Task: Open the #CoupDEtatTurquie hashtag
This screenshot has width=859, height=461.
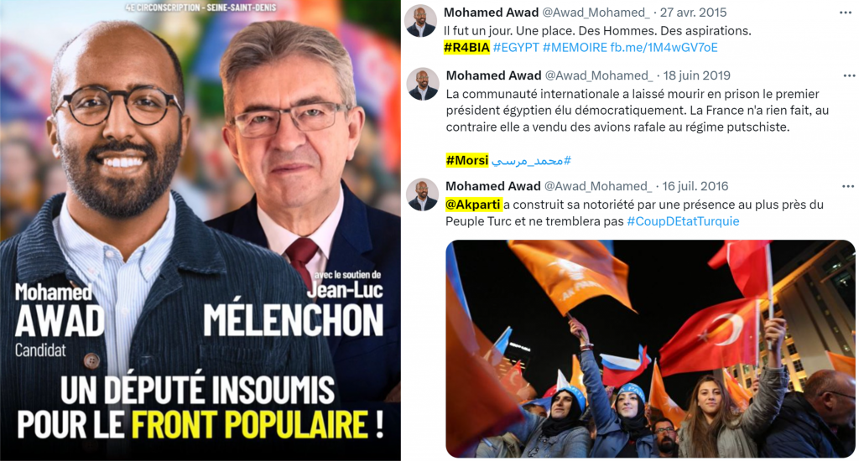Action: click(683, 221)
